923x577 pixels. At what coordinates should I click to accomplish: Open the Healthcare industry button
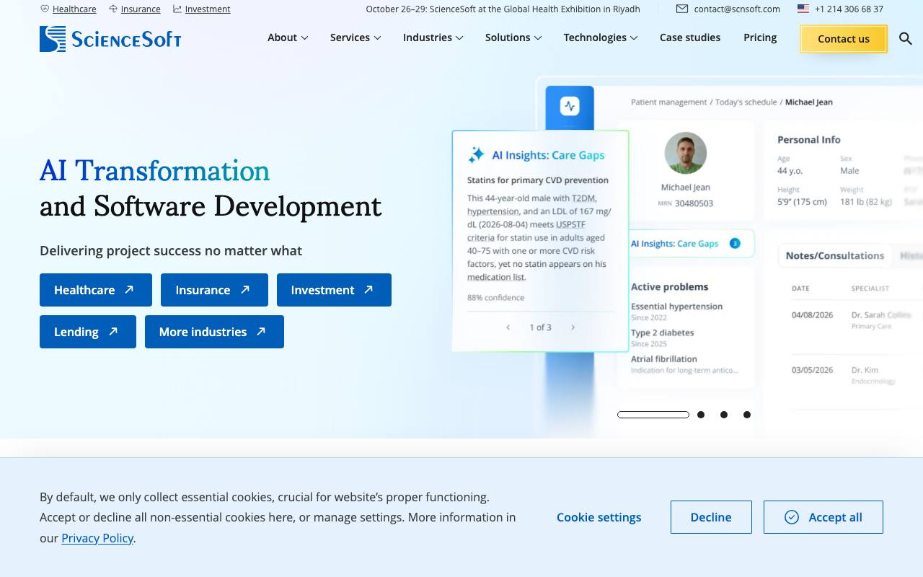[x=96, y=290]
